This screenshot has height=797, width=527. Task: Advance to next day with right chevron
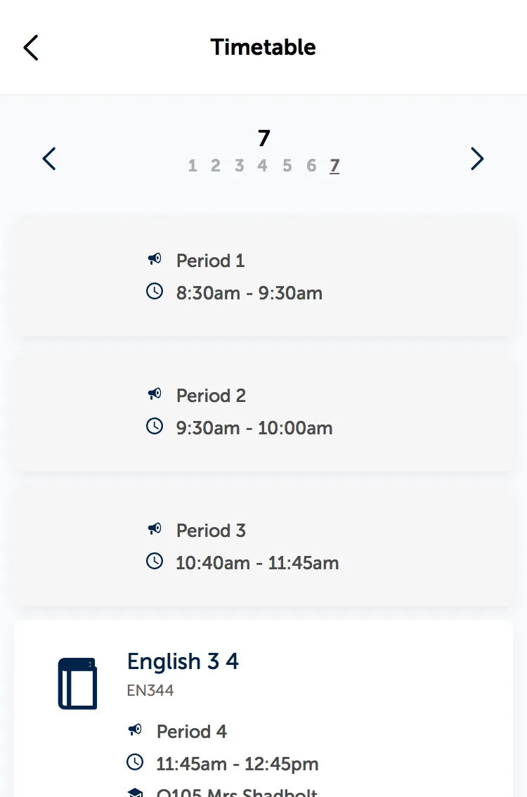click(476, 159)
